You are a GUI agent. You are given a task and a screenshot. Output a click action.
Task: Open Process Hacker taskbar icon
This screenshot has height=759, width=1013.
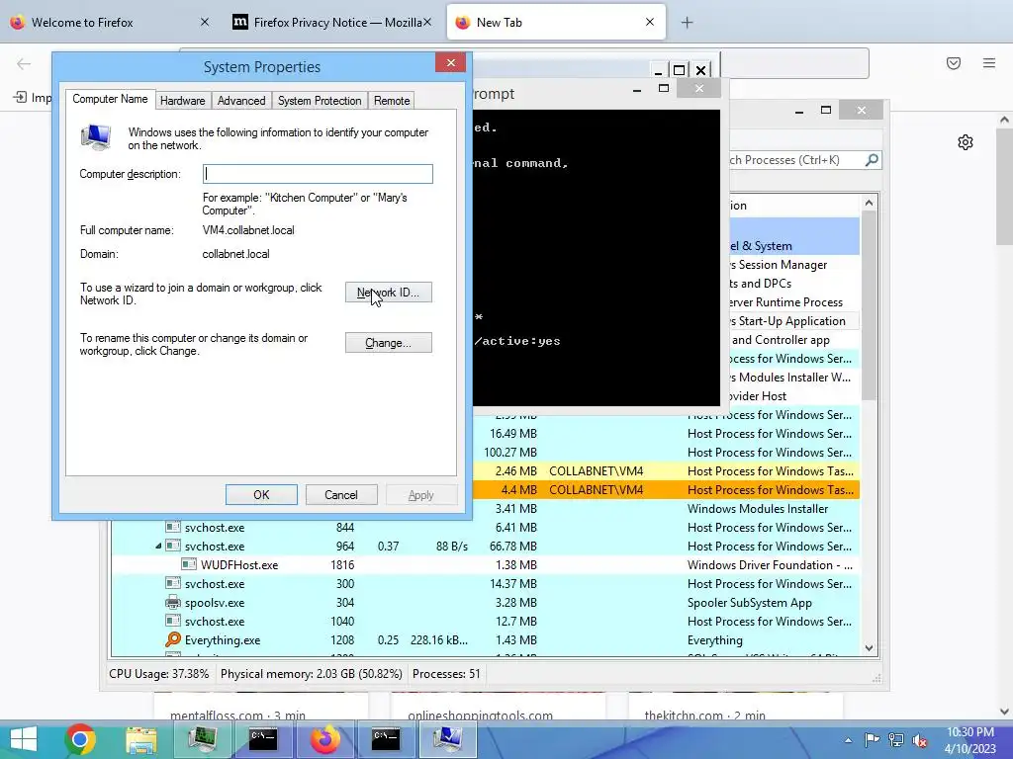coord(202,739)
